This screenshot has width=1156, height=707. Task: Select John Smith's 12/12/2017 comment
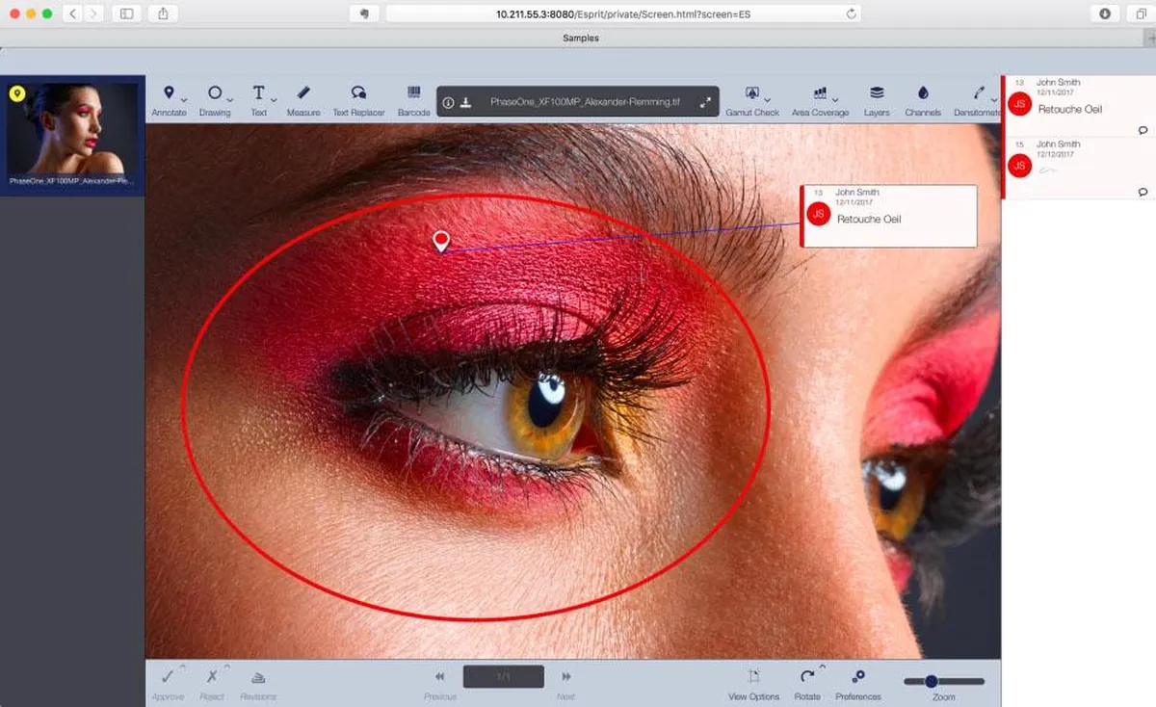point(1078,169)
